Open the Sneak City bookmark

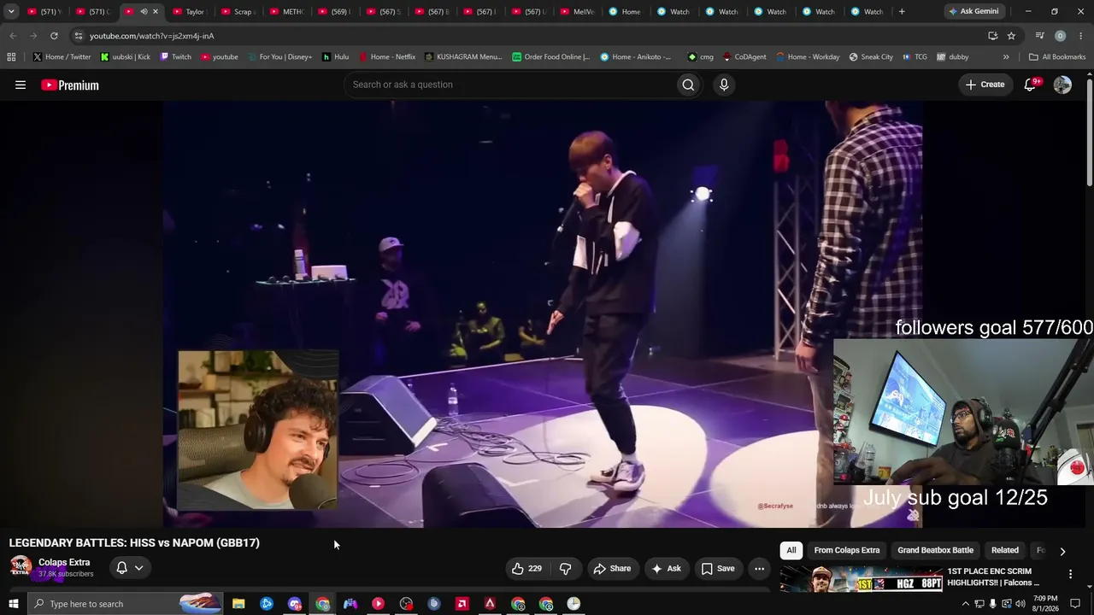pyautogui.click(x=871, y=57)
